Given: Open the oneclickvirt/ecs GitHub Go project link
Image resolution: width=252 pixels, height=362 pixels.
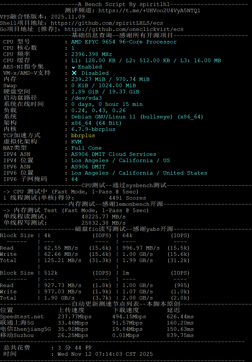Looking at the screenshot, I should click(x=124, y=29).
